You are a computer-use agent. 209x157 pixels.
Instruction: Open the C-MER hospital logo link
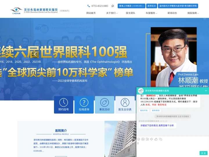(34, 11)
